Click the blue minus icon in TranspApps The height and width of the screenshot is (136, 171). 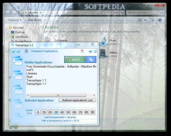[95, 51]
